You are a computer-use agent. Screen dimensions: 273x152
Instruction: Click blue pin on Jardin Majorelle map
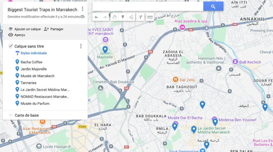point(105,50)
